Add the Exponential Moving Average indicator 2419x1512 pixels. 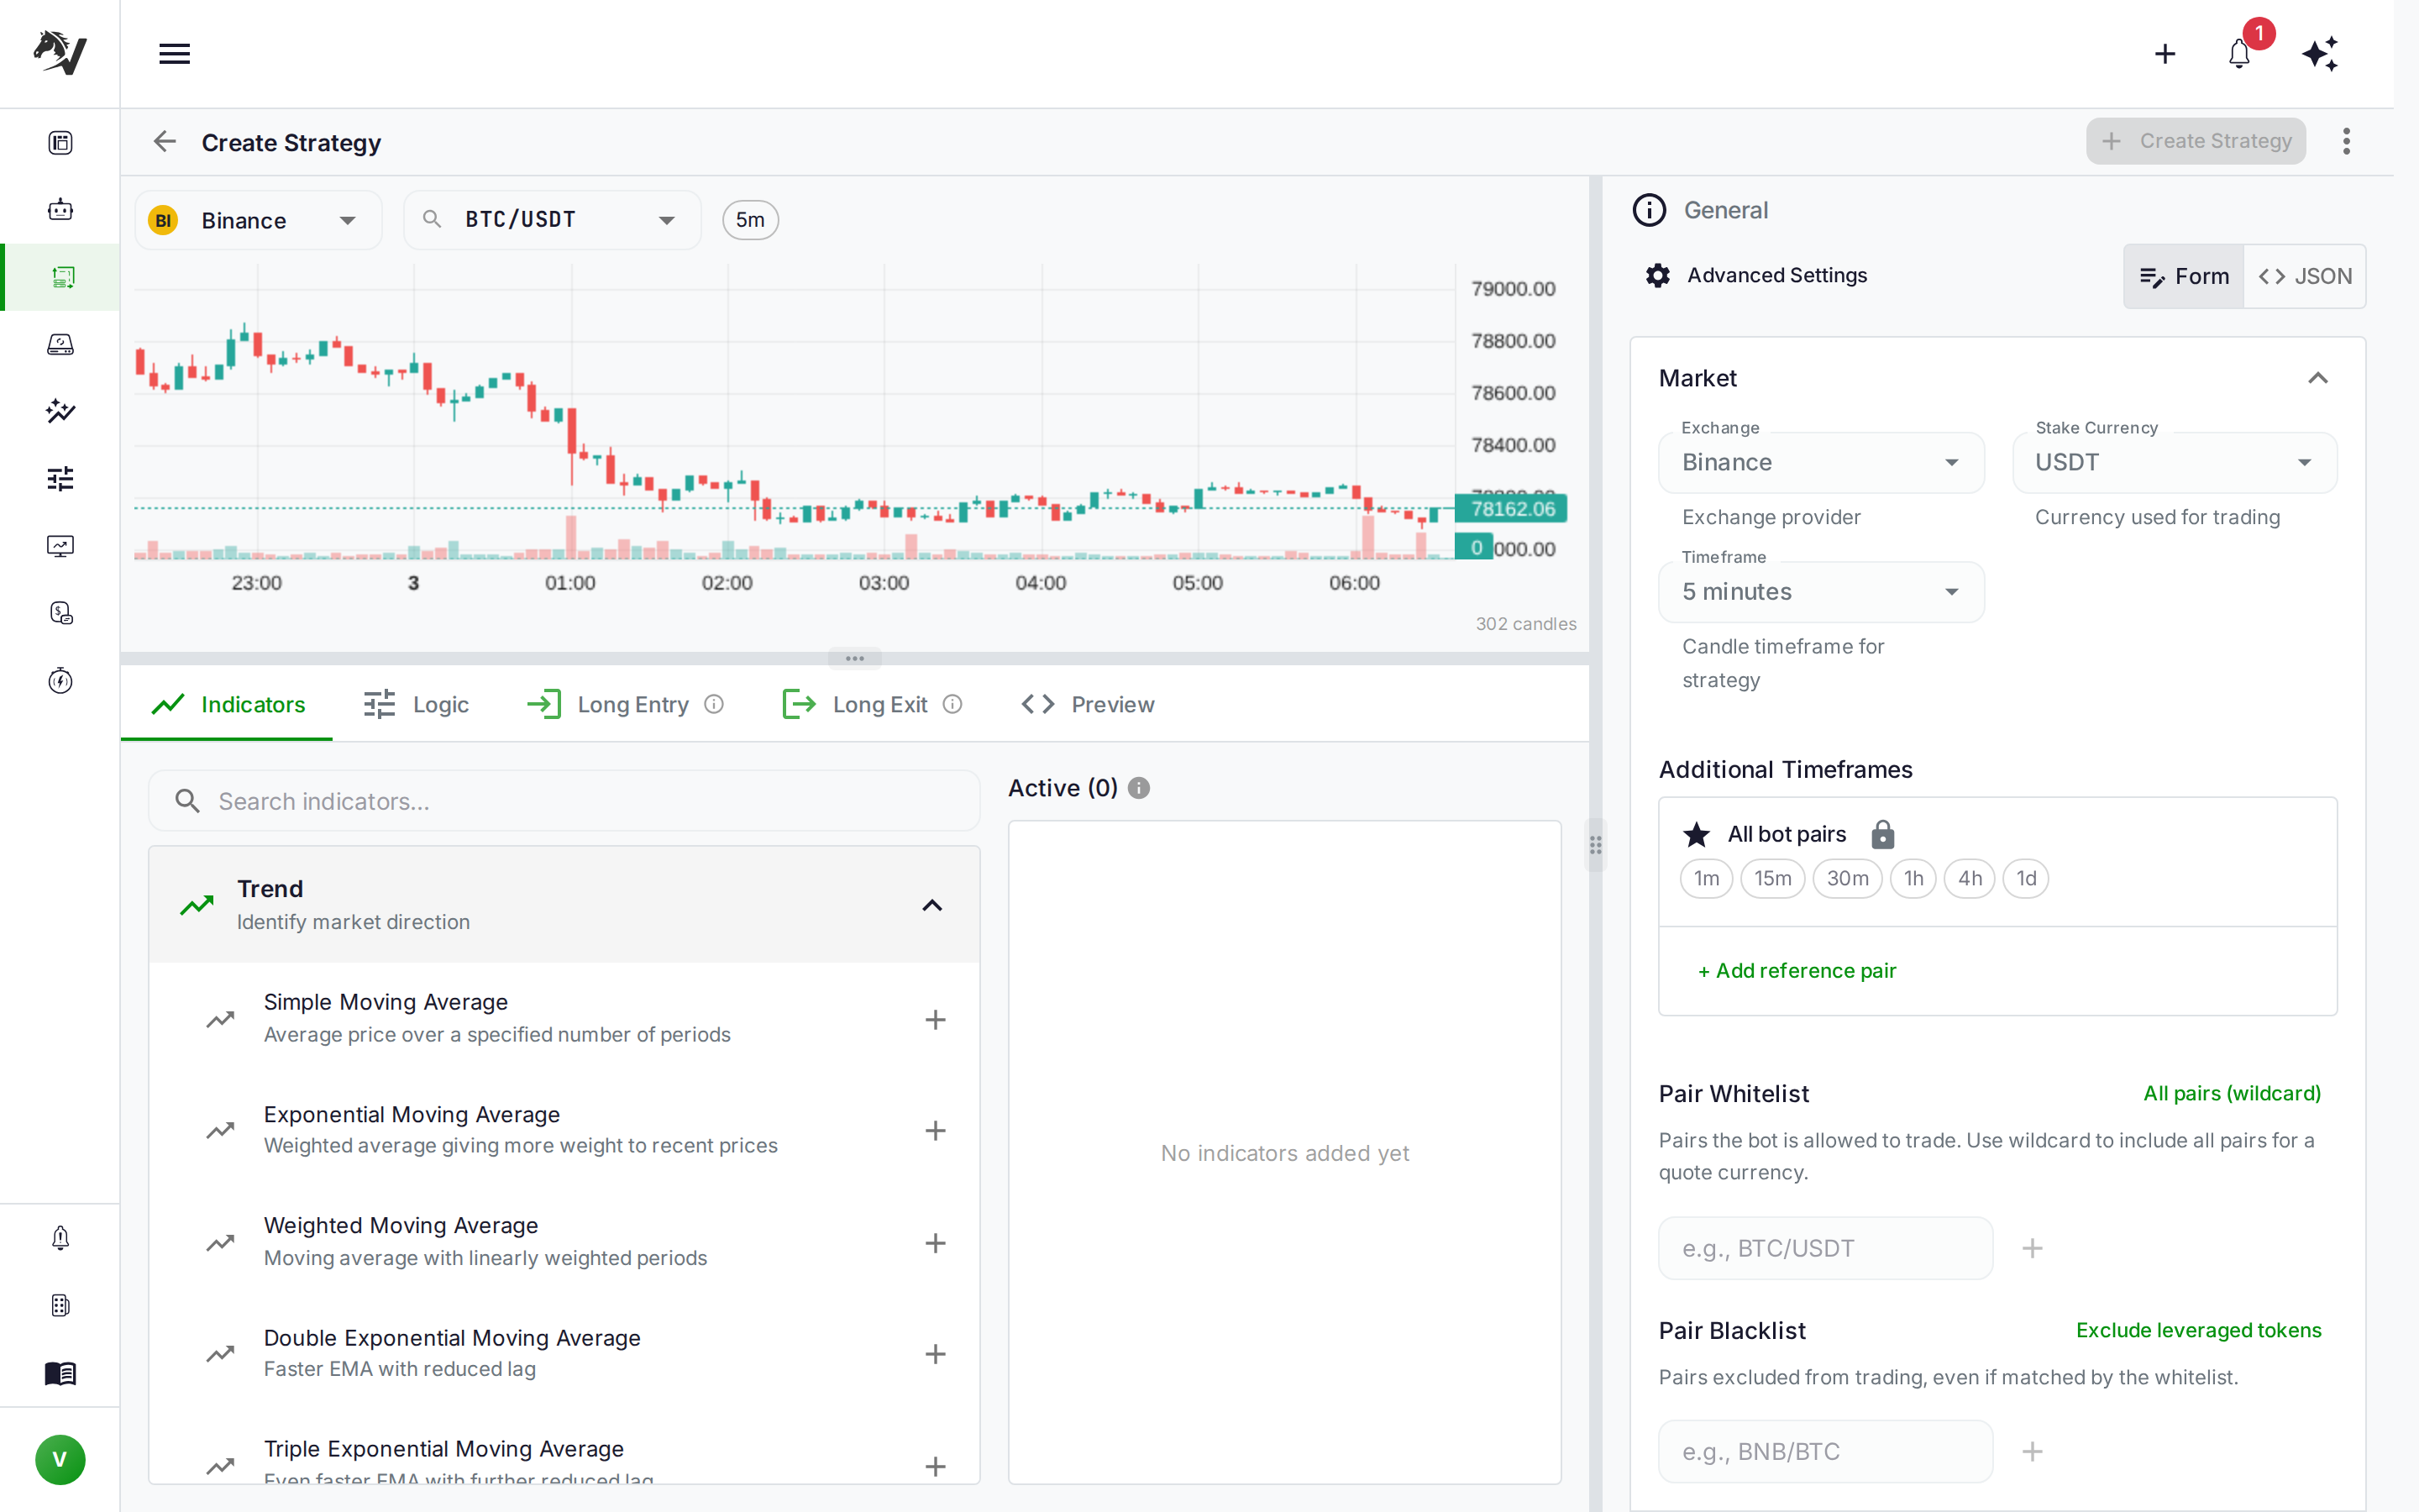[935, 1130]
